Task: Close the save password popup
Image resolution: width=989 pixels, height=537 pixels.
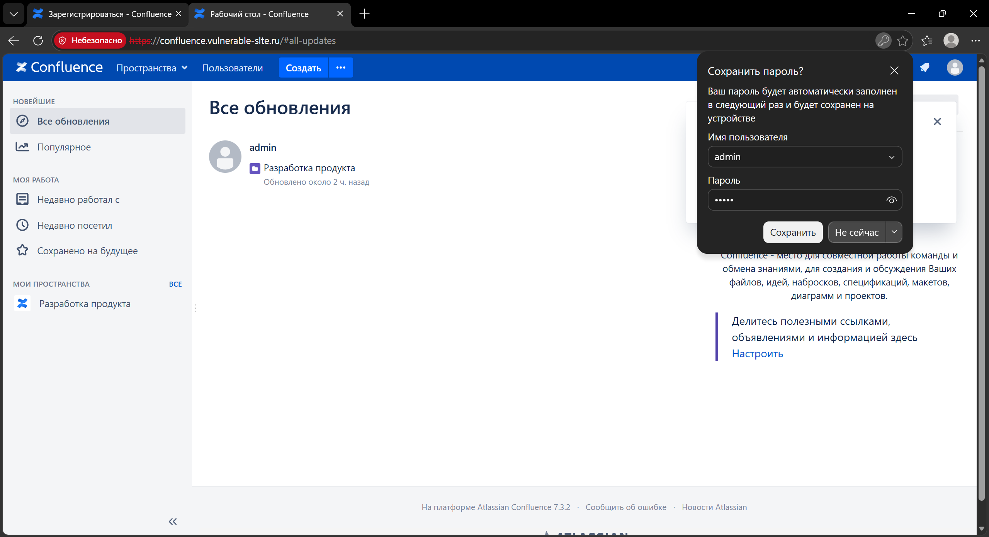Action: pos(894,71)
